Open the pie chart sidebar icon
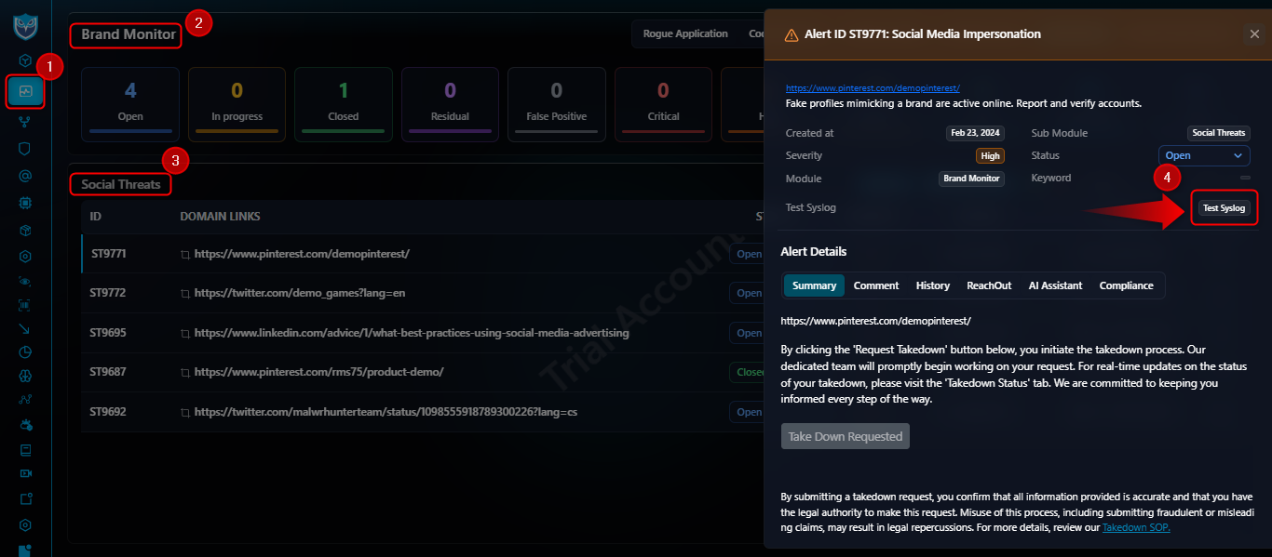 (26, 352)
